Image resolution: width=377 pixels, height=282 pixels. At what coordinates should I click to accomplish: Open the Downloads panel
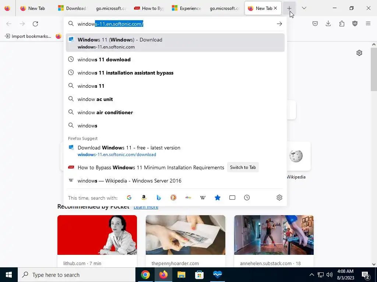pos(328,23)
